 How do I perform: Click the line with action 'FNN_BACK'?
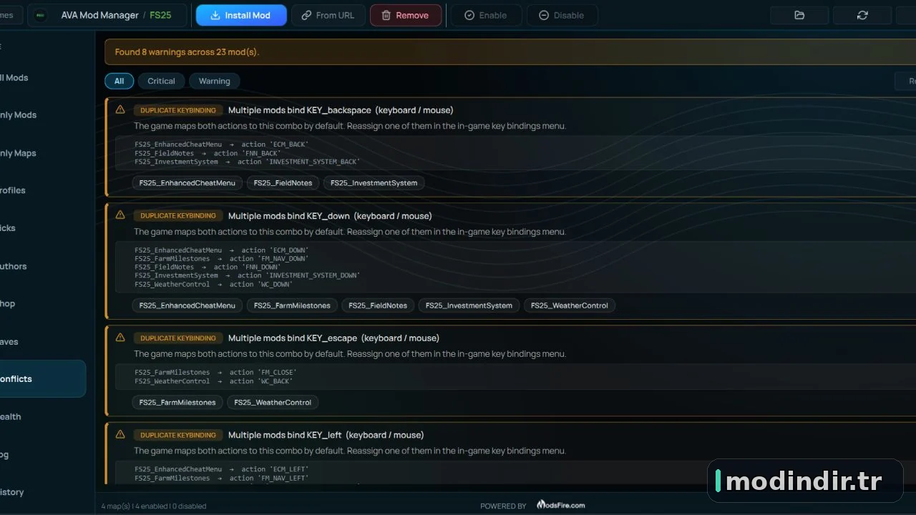(x=208, y=153)
